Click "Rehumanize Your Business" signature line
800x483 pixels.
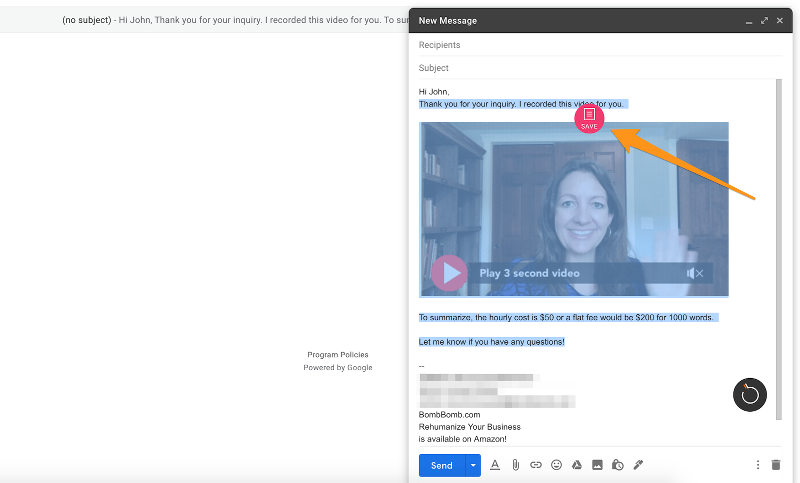tap(469, 427)
